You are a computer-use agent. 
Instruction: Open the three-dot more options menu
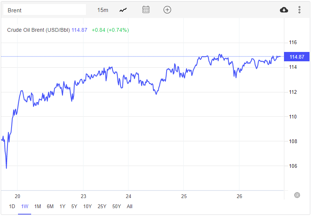tap(299, 10)
